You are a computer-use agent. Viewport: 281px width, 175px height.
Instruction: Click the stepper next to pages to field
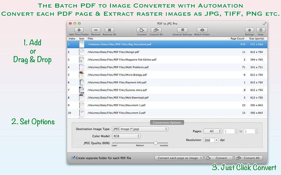tap(257, 131)
